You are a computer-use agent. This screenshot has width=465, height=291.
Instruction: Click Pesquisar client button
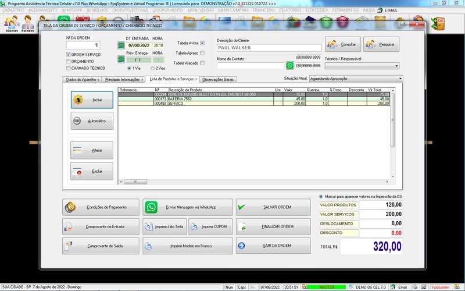[381, 44]
